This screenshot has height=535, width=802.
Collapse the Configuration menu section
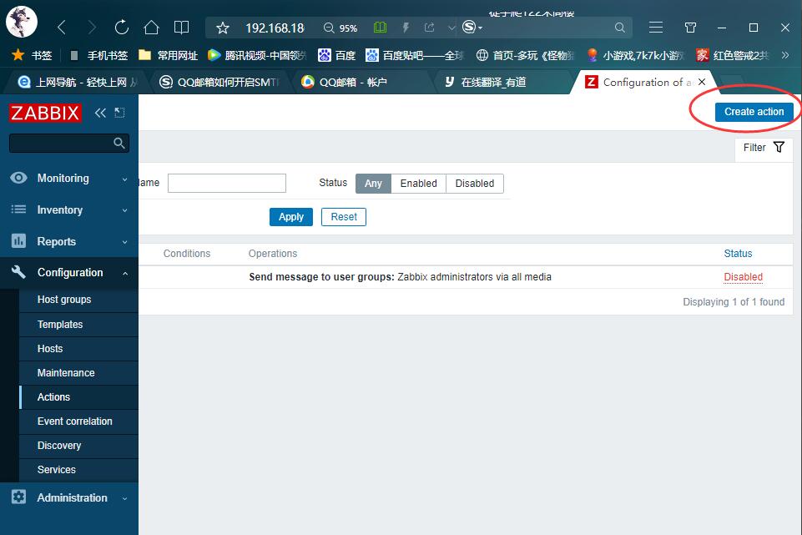[69, 273]
